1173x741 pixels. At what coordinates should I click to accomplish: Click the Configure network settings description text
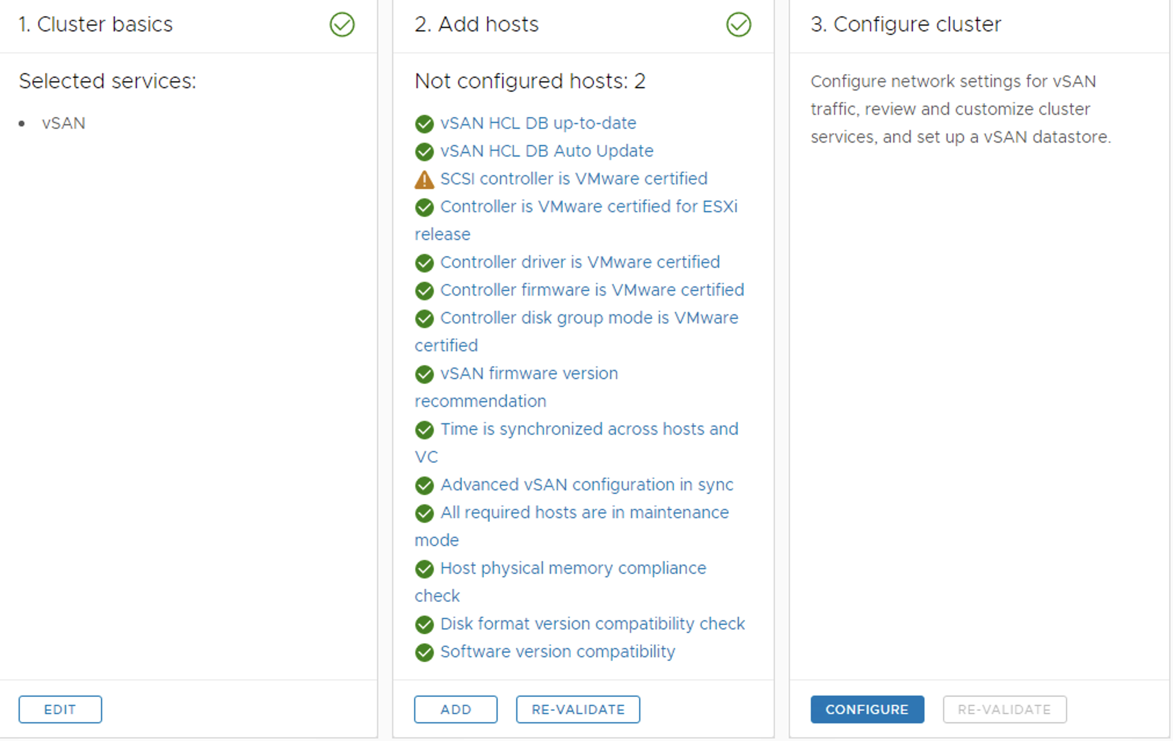coord(961,109)
